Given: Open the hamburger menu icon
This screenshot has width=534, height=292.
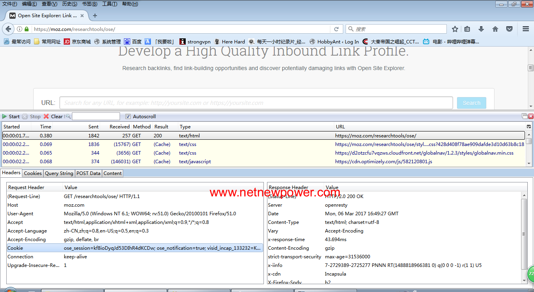Looking at the screenshot, I should 526,29.
